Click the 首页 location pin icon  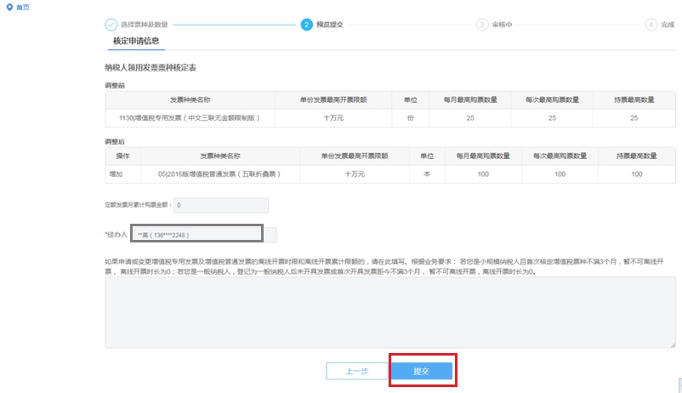coord(9,7)
